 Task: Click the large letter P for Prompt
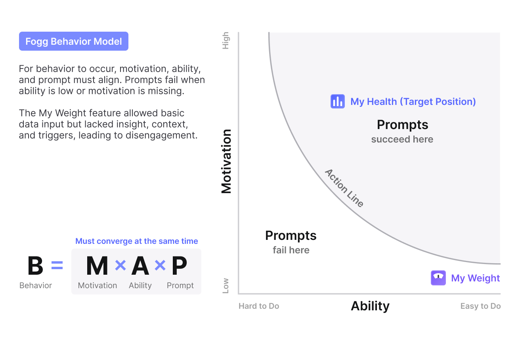(x=180, y=266)
